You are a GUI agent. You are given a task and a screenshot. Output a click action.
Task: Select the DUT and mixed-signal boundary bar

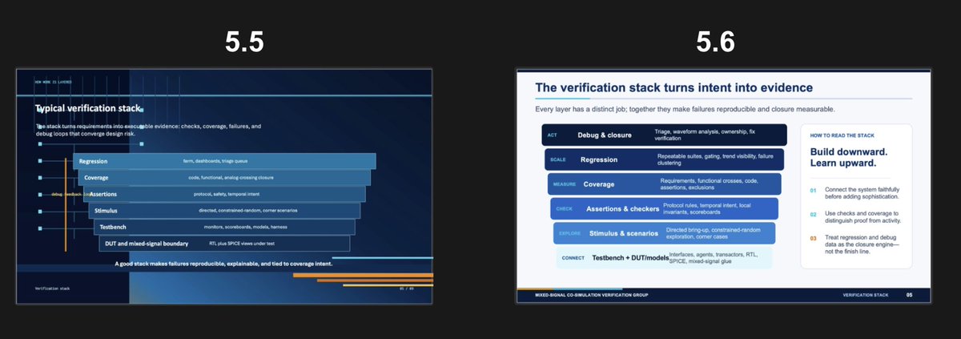[225, 244]
